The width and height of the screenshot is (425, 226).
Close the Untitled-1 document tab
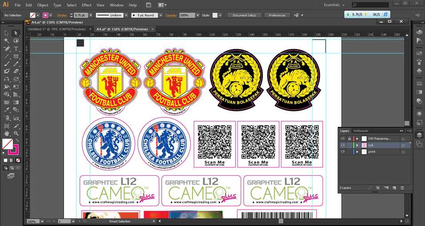pyautogui.click(x=91, y=29)
